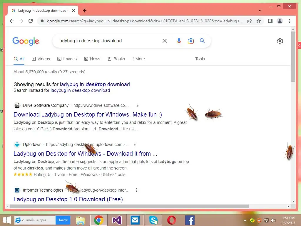Viewport: 301px width, 226px height.
Task: Search instead for 'ladybug in deesktop download'
Action: point(80,90)
